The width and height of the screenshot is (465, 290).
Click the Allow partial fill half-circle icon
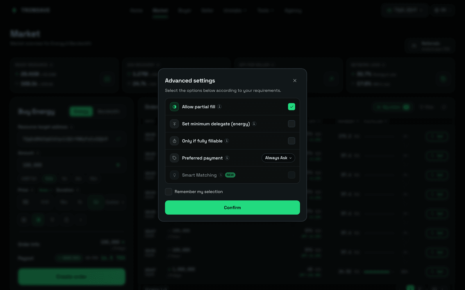click(x=174, y=107)
